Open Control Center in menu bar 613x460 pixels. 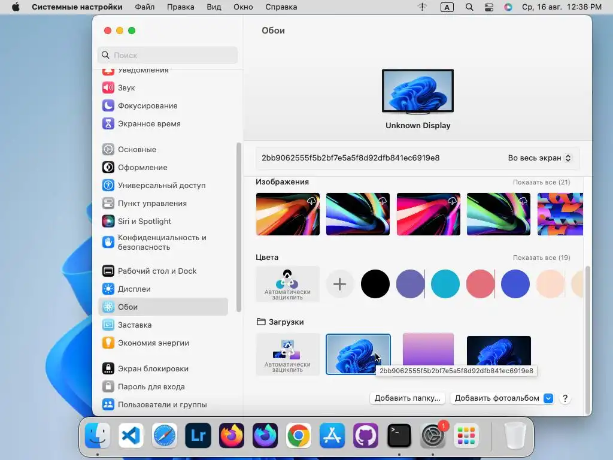pyautogui.click(x=489, y=7)
